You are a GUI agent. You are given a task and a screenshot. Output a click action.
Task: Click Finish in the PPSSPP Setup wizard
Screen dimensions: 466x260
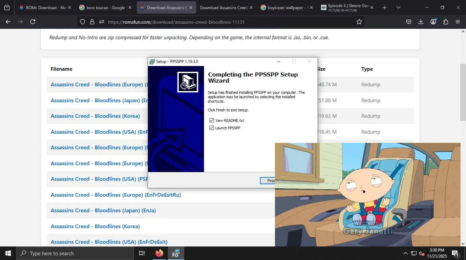268,181
